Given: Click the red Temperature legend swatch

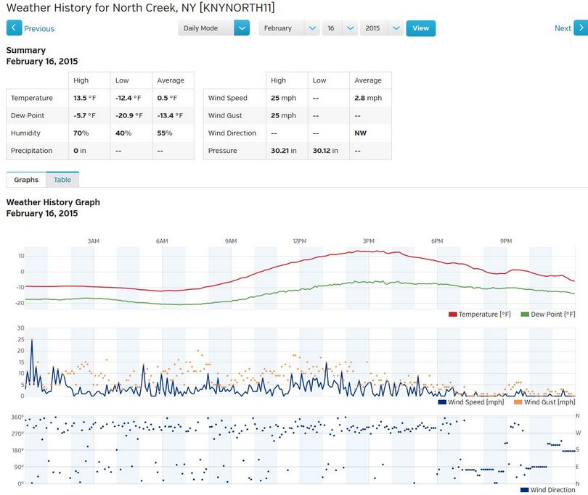Looking at the screenshot, I should [453, 314].
